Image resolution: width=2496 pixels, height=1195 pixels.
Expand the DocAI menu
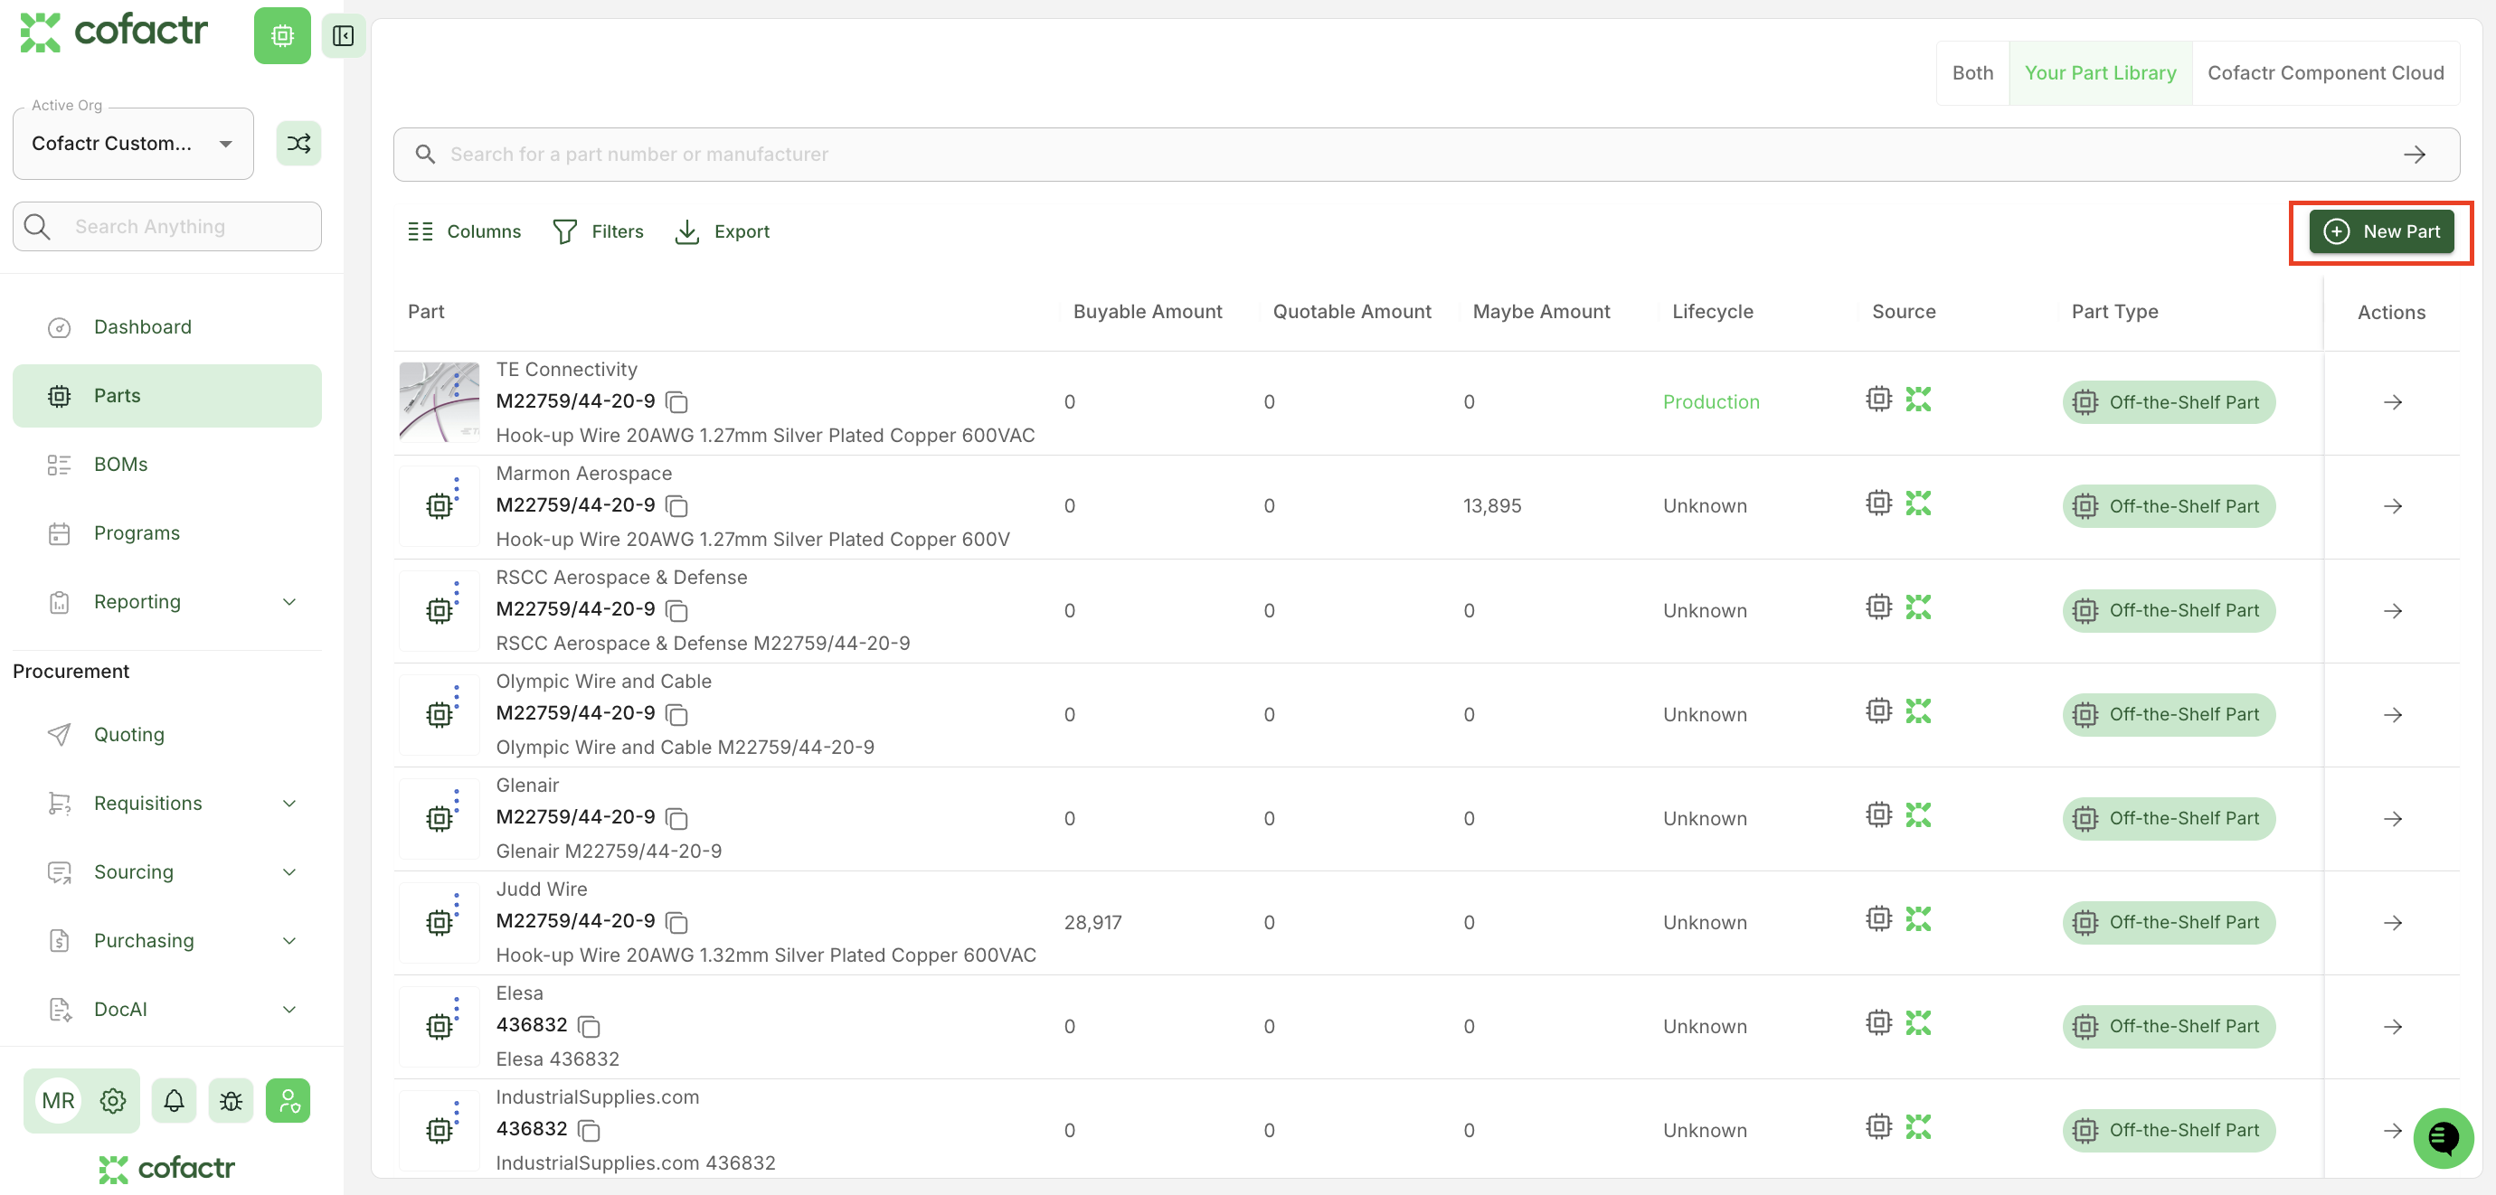166,1009
